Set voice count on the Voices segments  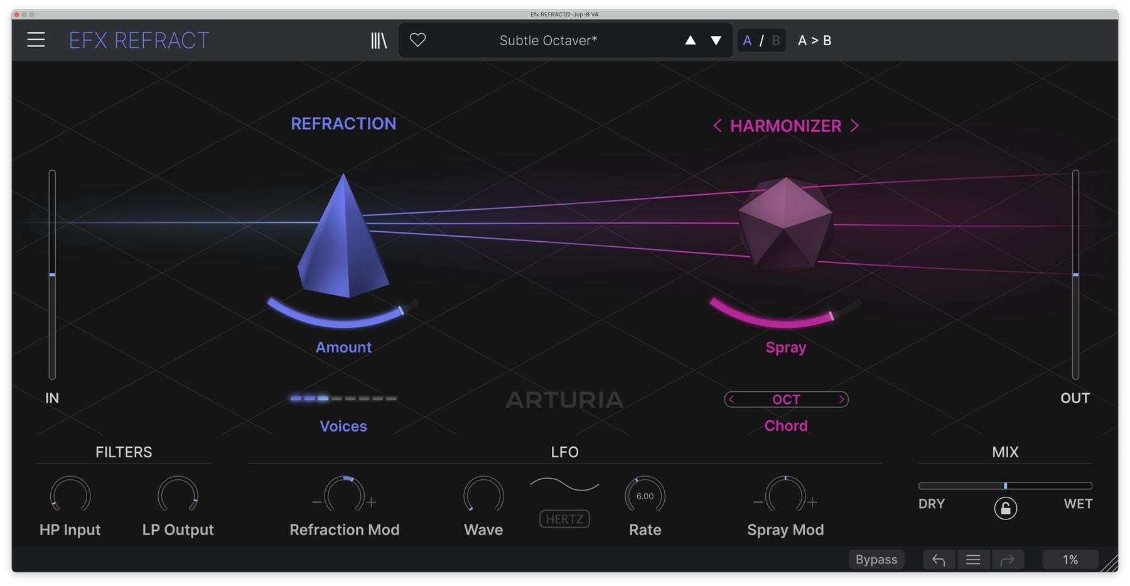click(x=343, y=398)
